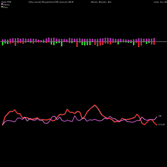Click the green-red Price legend swatch

click(2, 7)
